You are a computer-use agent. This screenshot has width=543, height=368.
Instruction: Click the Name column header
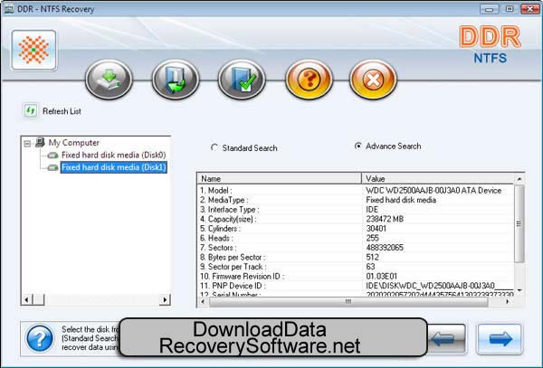(x=279, y=178)
